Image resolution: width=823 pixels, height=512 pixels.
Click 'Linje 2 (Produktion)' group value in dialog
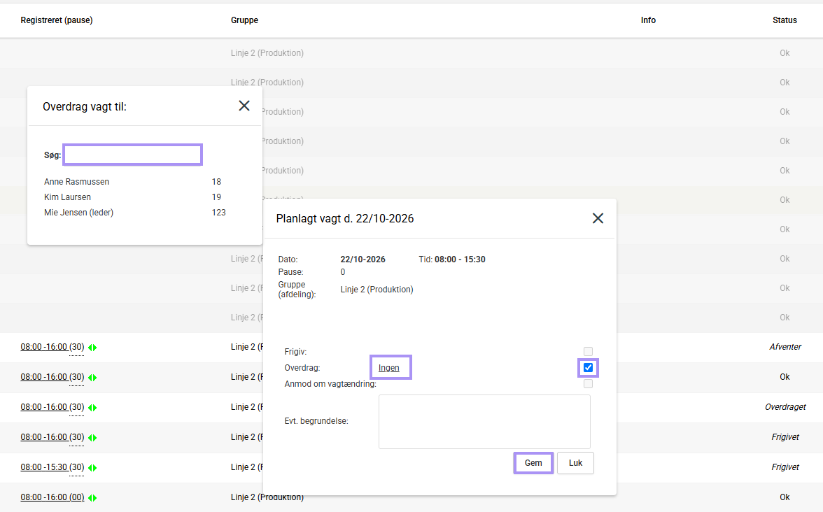click(x=377, y=290)
